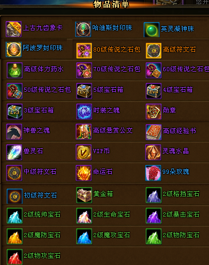Click the red 2级物攻宝石 gem icon
The height and width of the screenshot is (265, 209).
[x=14, y=257]
